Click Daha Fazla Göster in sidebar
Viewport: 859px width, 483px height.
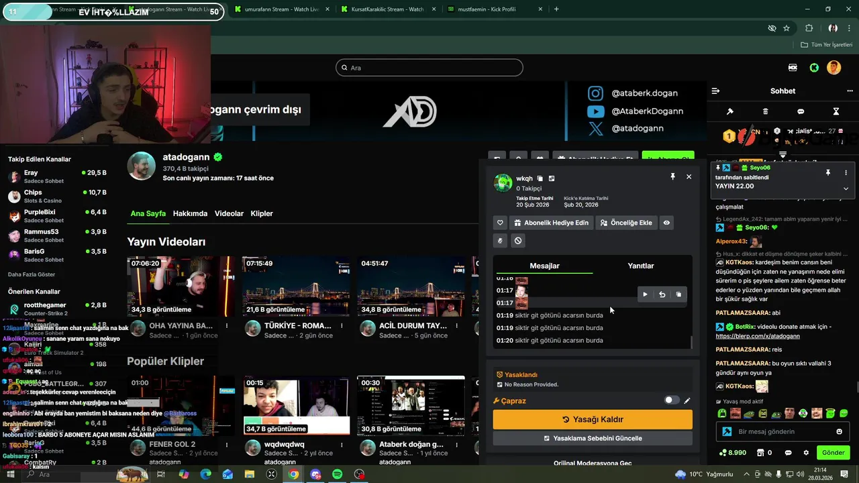coord(32,274)
